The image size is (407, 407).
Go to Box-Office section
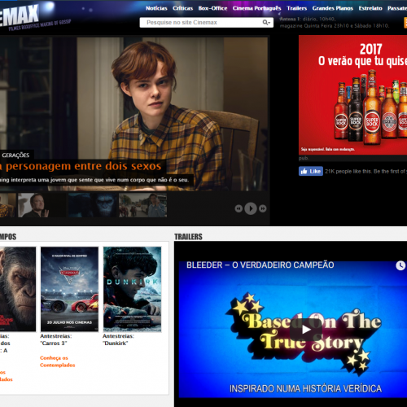click(212, 8)
